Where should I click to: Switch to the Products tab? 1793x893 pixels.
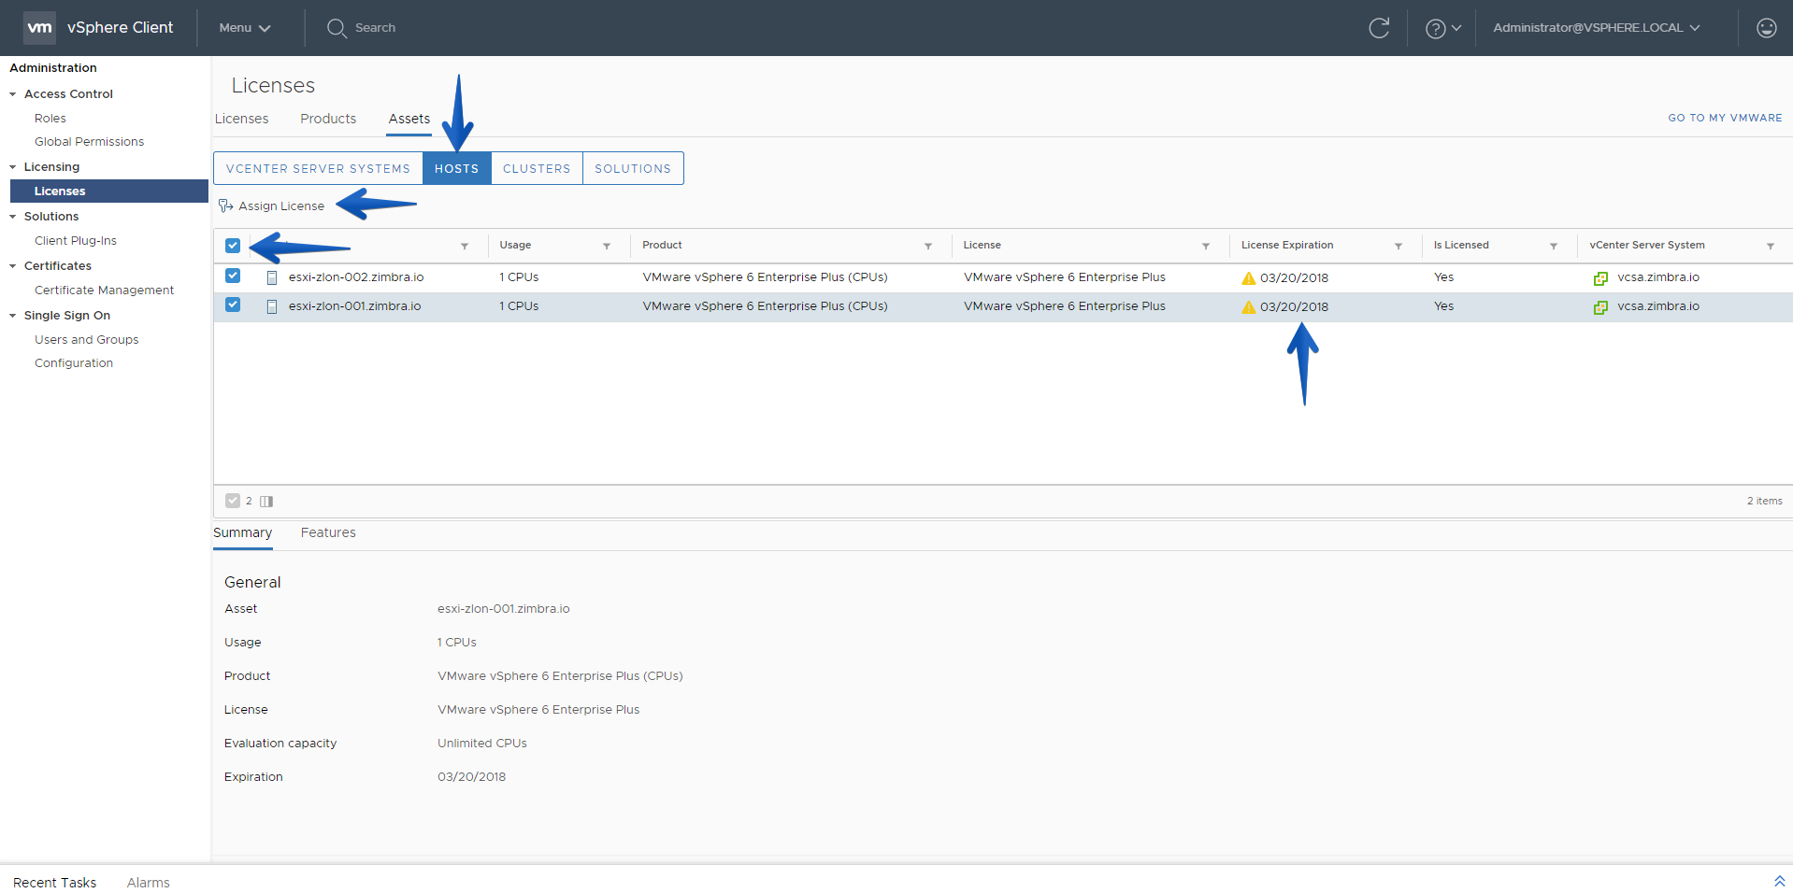pyautogui.click(x=328, y=119)
